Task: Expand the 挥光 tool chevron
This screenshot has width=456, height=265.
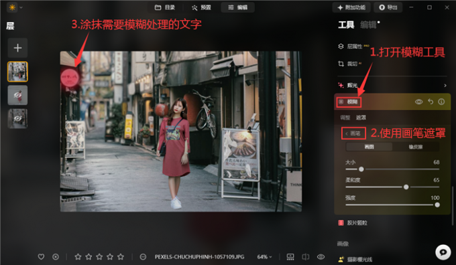Action: coord(445,85)
